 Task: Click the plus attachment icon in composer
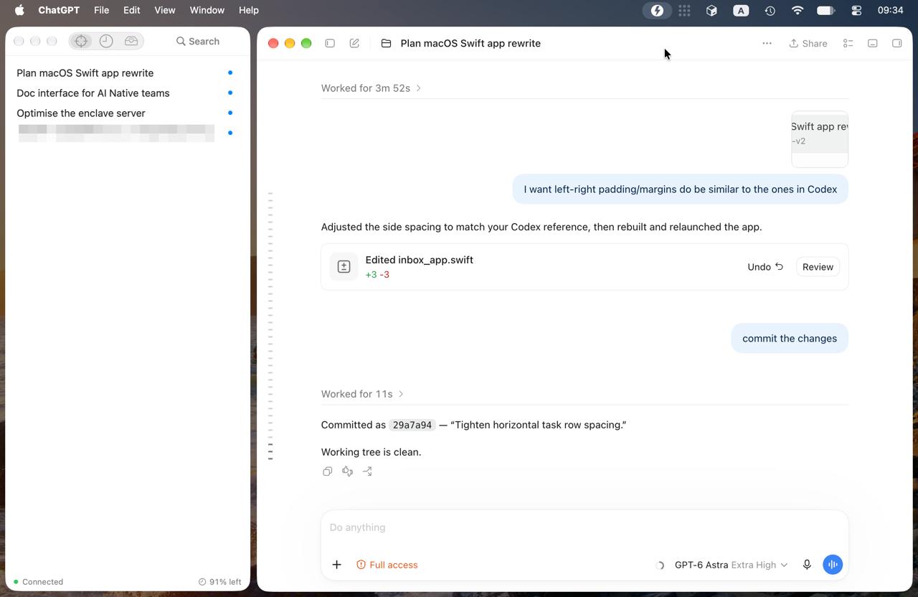336,565
